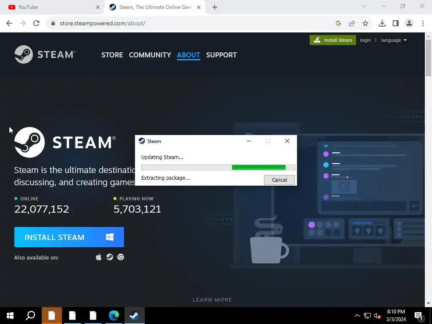Click the muted volume tray icon
The image size is (432, 324).
tap(377, 316)
